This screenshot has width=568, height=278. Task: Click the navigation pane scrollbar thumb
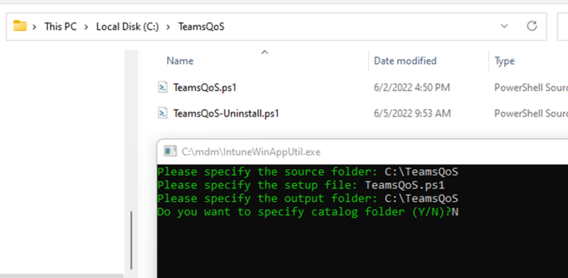[x=131, y=241]
